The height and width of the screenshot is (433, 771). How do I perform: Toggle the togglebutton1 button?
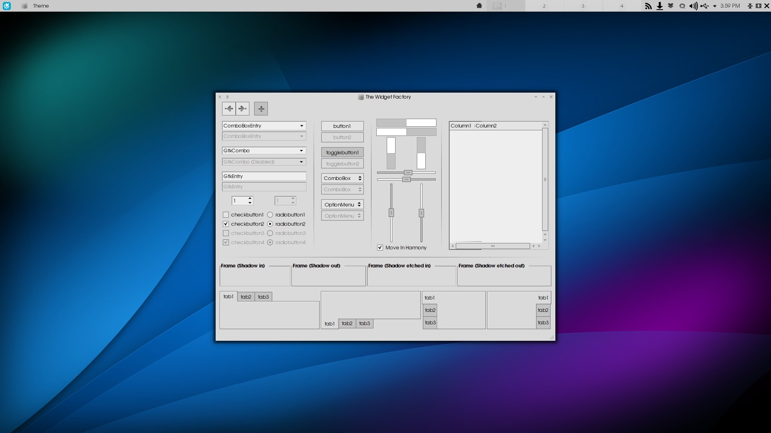(x=343, y=152)
